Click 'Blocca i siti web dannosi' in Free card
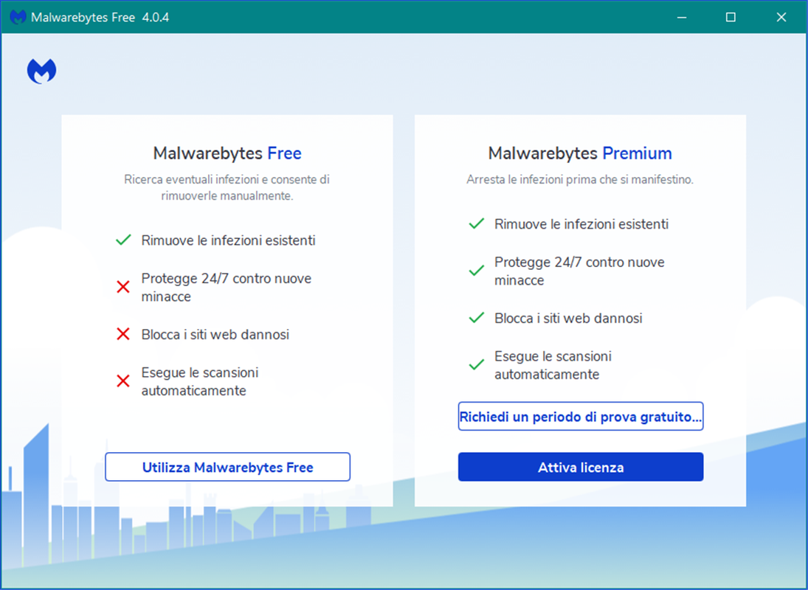The width and height of the screenshot is (808, 590). click(215, 335)
